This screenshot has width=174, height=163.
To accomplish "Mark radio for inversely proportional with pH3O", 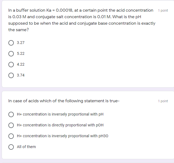I will point(11,136).
